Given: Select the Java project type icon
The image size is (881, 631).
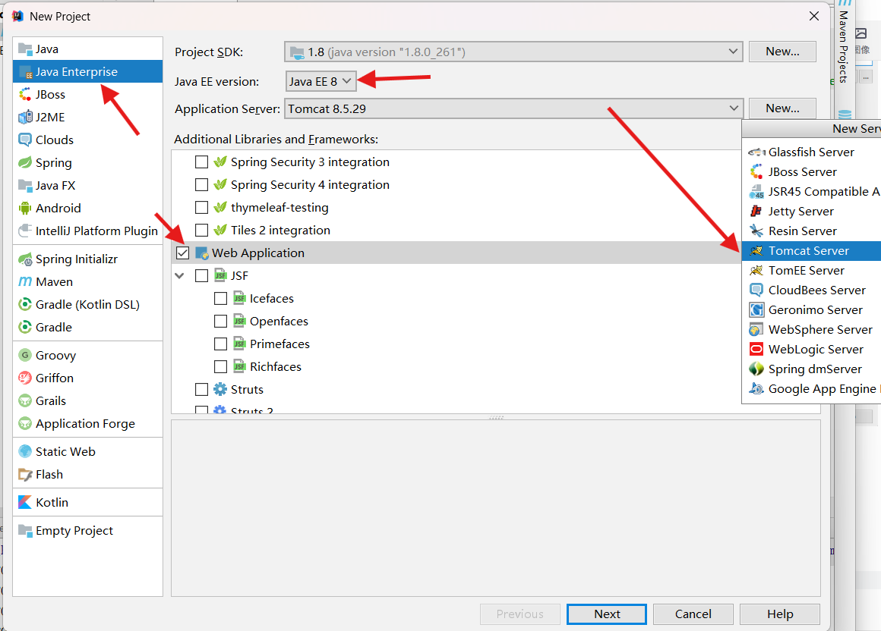Looking at the screenshot, I should [x=25, y=49].
